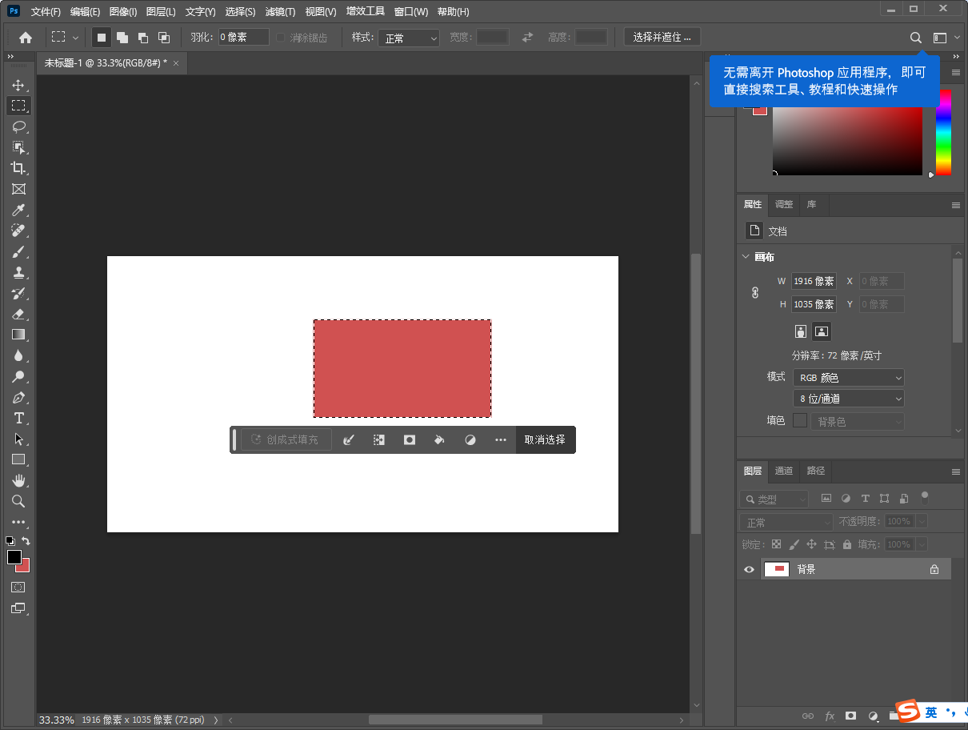This screenshot has height=730, width=968.
Task: Click the 羽化 feather input field
Action: click(244, 38)
